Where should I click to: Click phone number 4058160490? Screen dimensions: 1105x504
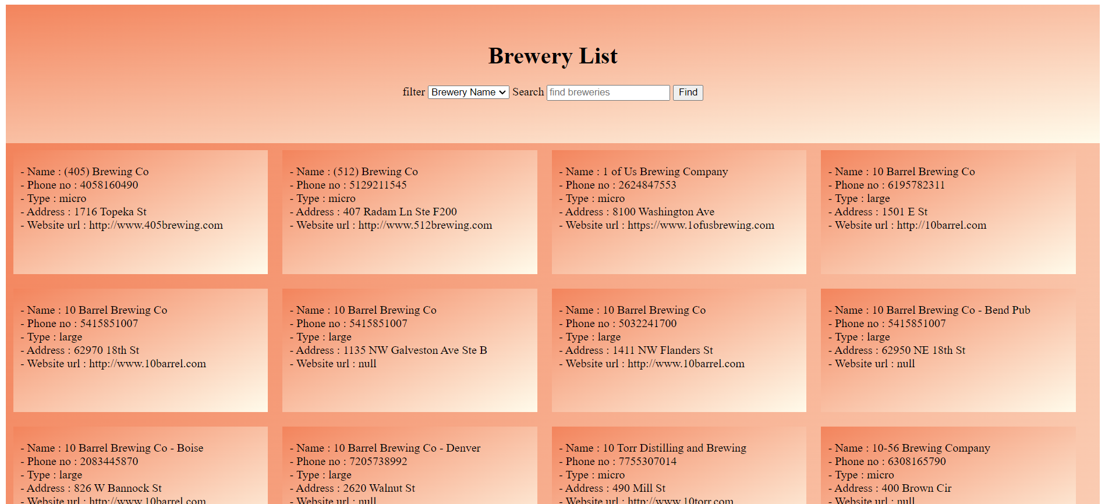click(x=109, y=185)
